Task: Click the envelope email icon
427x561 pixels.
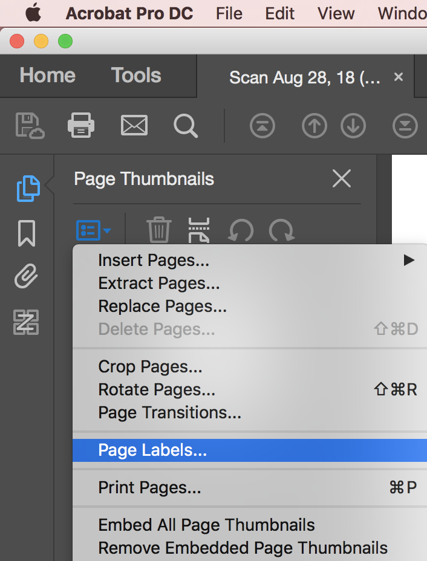Action: (x=134, y=126)
